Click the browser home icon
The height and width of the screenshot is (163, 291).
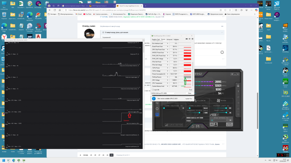(60, 10)
